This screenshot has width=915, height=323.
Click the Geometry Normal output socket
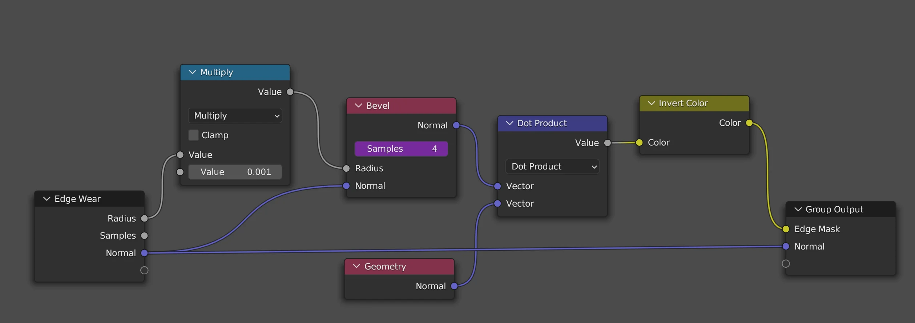tap(454, 286)
